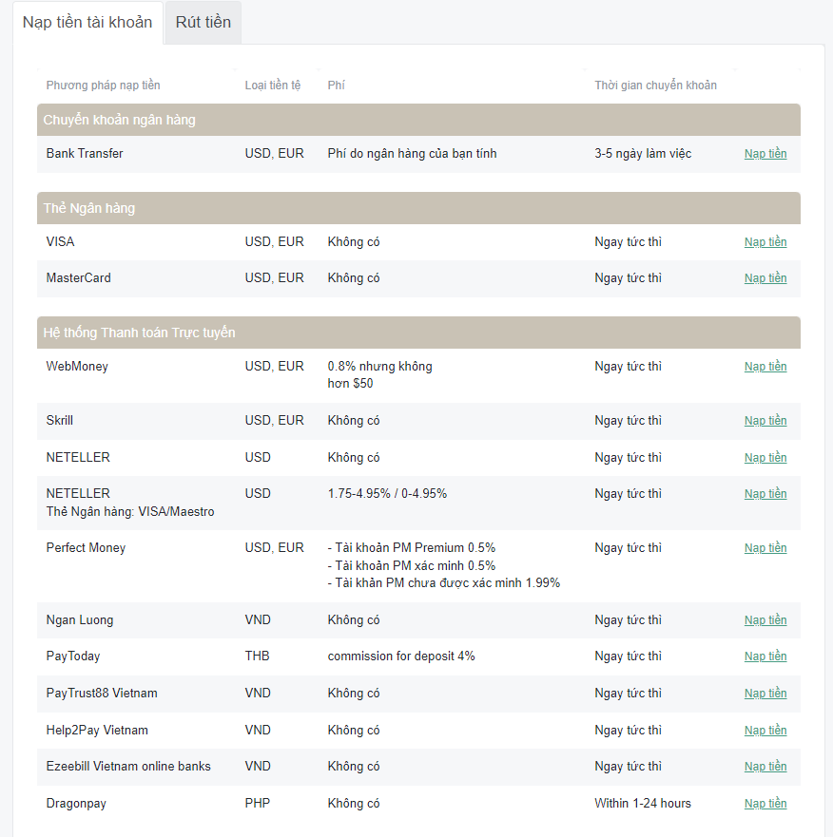Open Nạp tiền link for Dragonpay

(x=765, y=804)
